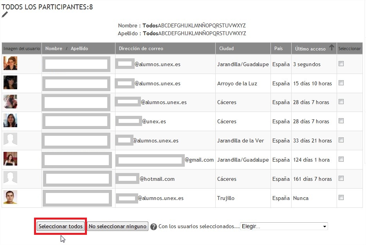Select the checkbox for the Arroyo de la Luz user
This screenshot has width=366, height=245.
coord(341,83)
